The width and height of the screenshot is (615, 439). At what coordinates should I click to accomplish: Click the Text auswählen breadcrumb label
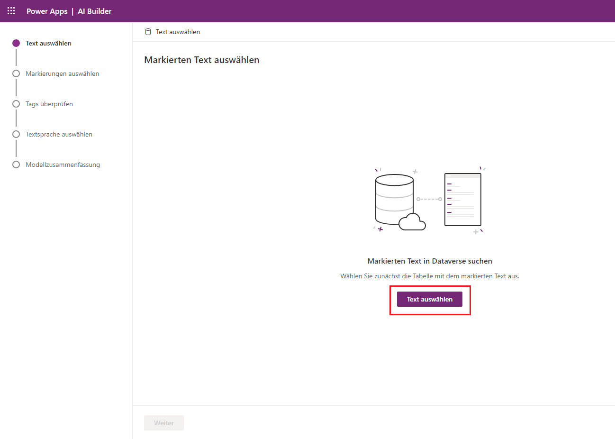[x=178, y=32]
